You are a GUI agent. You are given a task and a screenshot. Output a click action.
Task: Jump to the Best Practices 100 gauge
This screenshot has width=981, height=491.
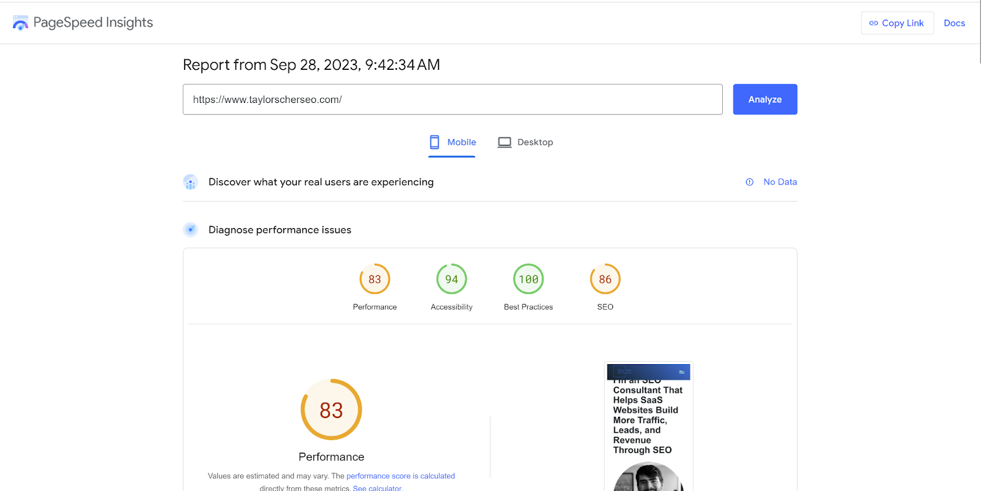click(x=529, y=279)
